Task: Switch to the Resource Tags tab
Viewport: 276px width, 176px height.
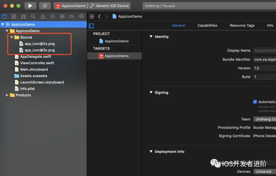Action: [242, 25]
